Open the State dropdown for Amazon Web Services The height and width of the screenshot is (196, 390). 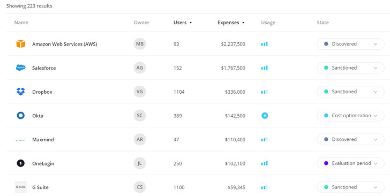[350, 44]
